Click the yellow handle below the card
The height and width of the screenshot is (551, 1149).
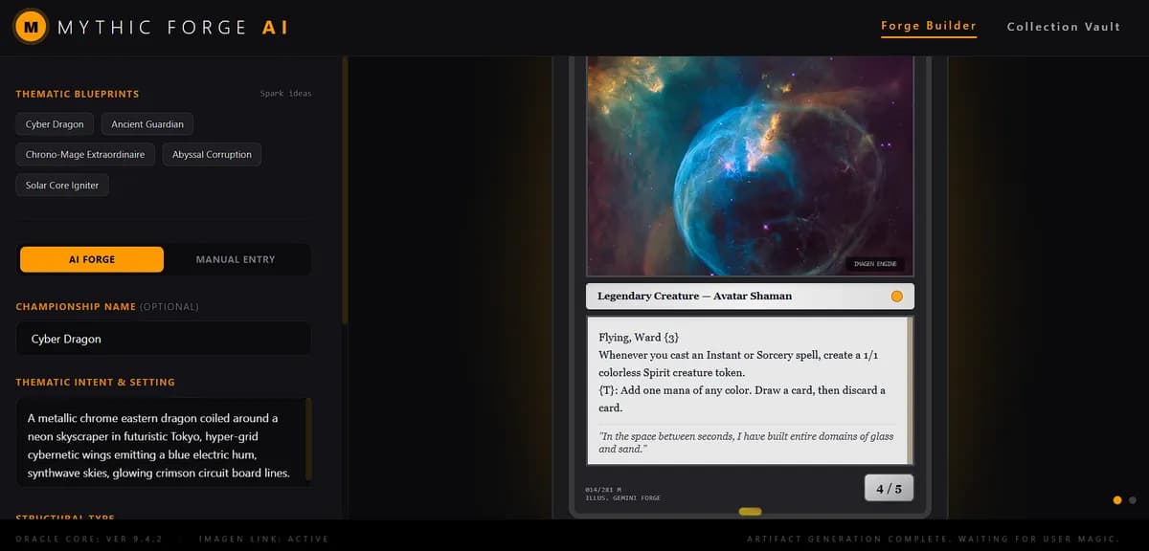(750, 511)
